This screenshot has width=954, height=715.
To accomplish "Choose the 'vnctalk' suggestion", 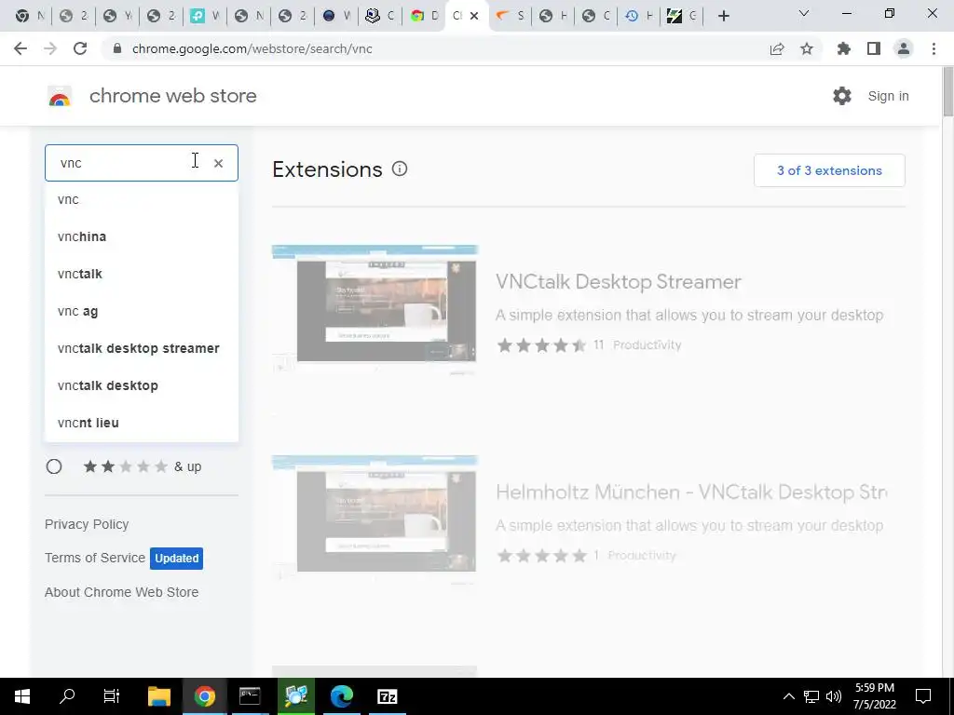I will [142, 275].
